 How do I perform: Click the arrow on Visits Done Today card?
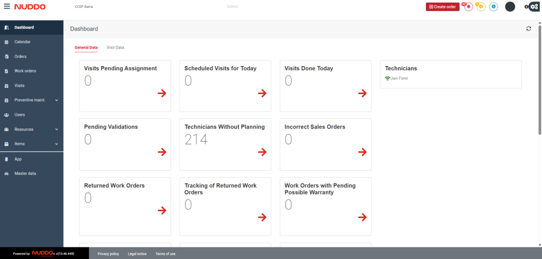click(x=362, y=93)
